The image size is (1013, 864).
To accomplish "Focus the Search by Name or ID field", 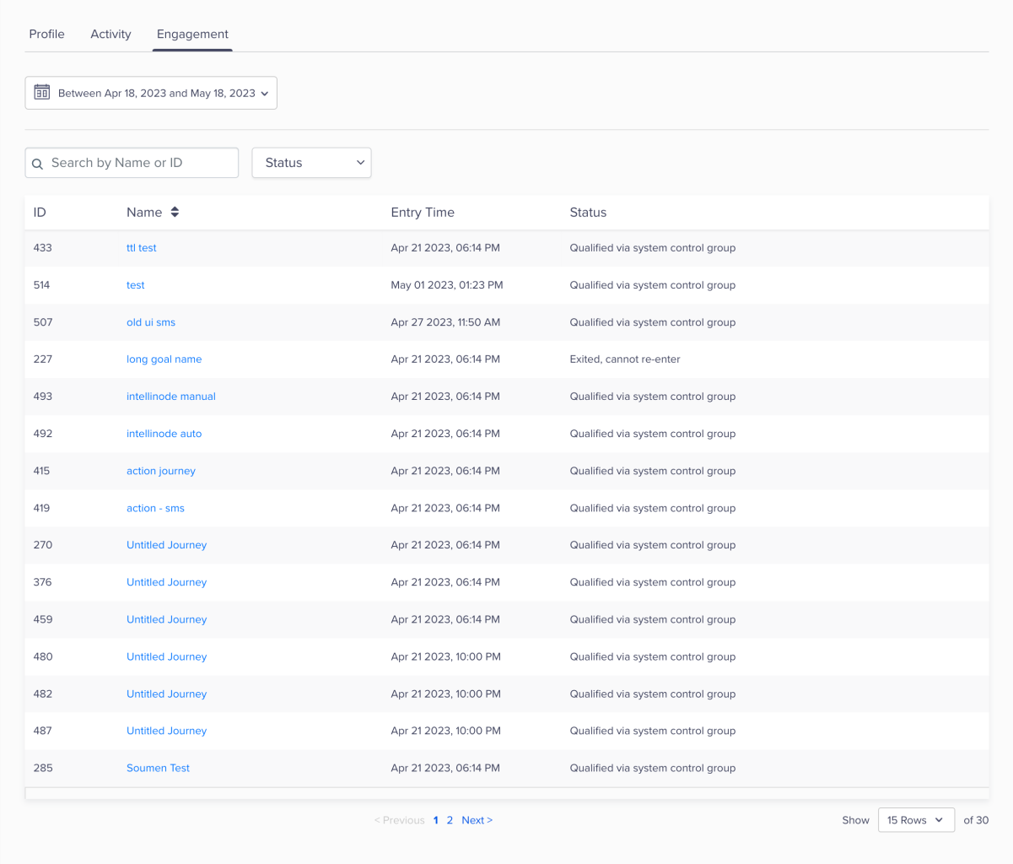I will coord(139,163).
